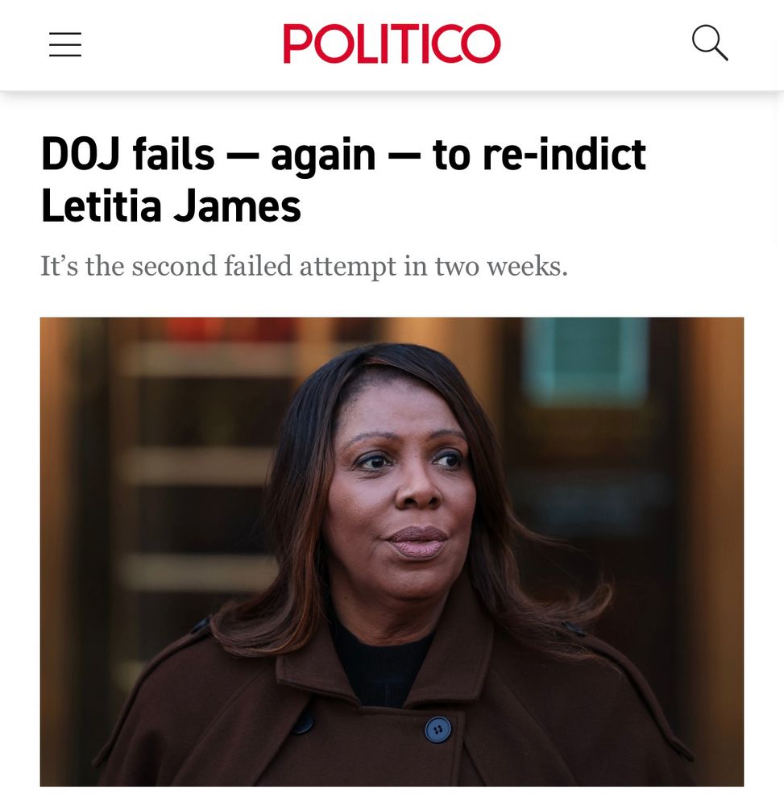Viewport: 784px width, 806px height.
Task: Click the search magnifying glass icon
Action: coord(710,44)
